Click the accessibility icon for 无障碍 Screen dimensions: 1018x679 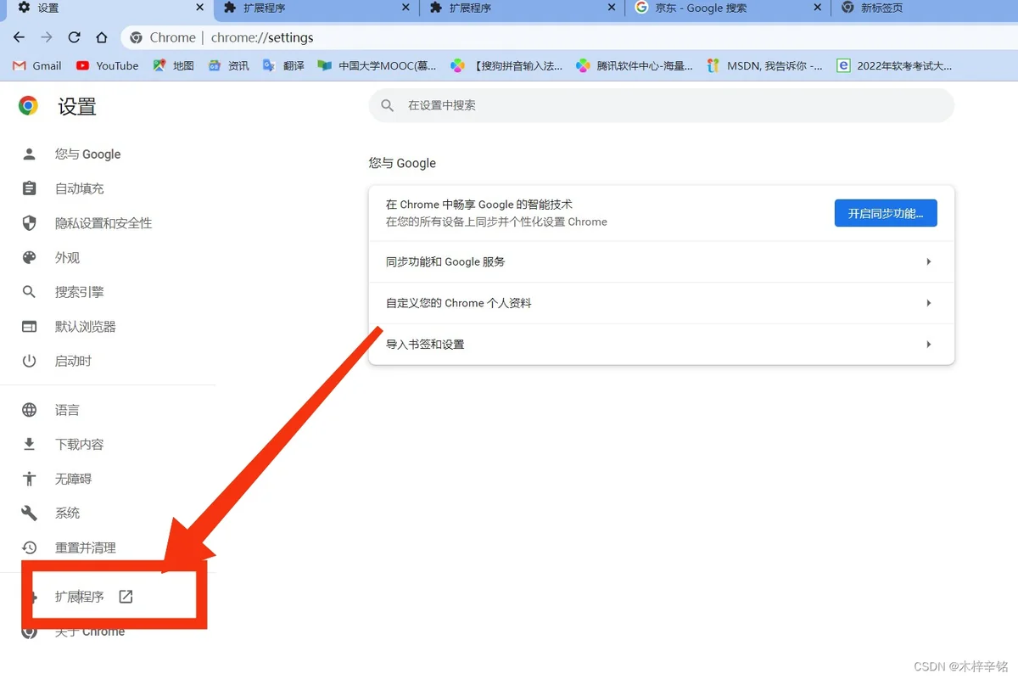30,479
